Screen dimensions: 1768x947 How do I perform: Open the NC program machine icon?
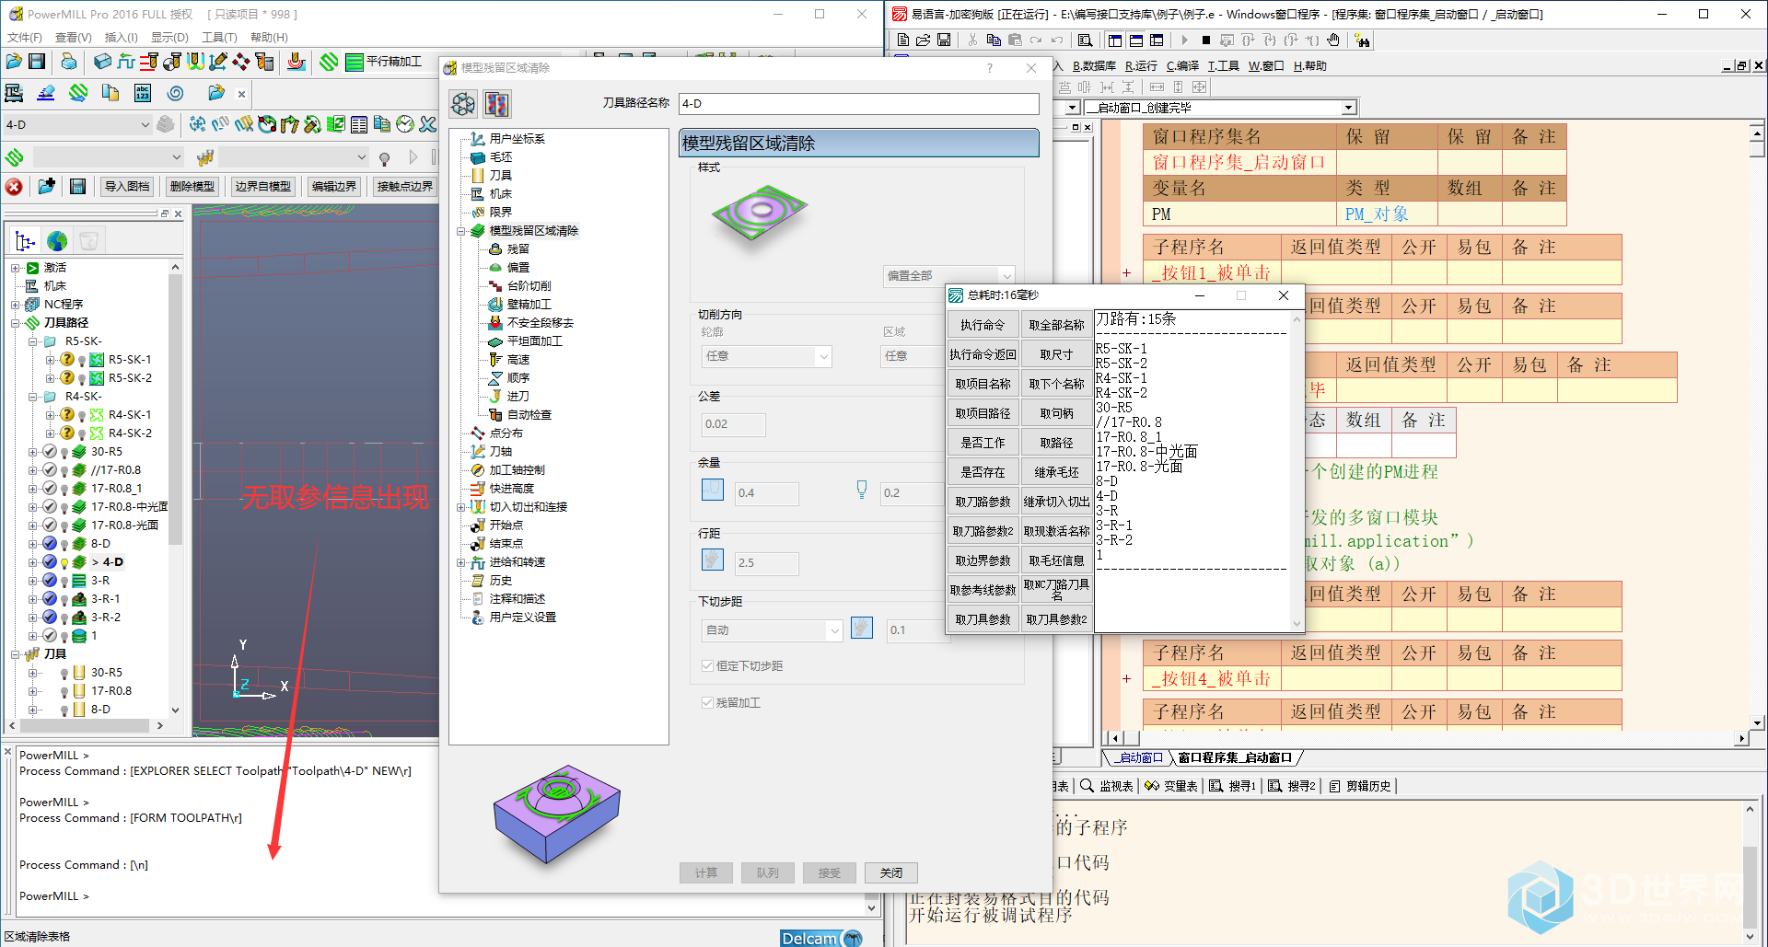tap(14, 93)
